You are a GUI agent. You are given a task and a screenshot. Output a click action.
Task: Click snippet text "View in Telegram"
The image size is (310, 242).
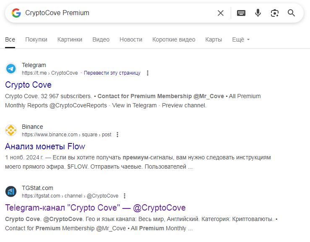pos(134,106)
